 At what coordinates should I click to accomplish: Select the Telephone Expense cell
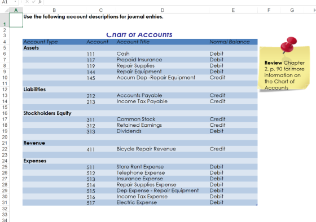pyautogui.click(x=163, y=172)
